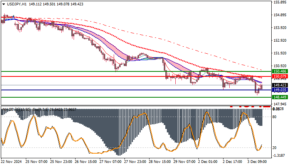Click the 2 Dec 01:00 time label
This screenshot has width=289, height=166.
coord(208,162)
